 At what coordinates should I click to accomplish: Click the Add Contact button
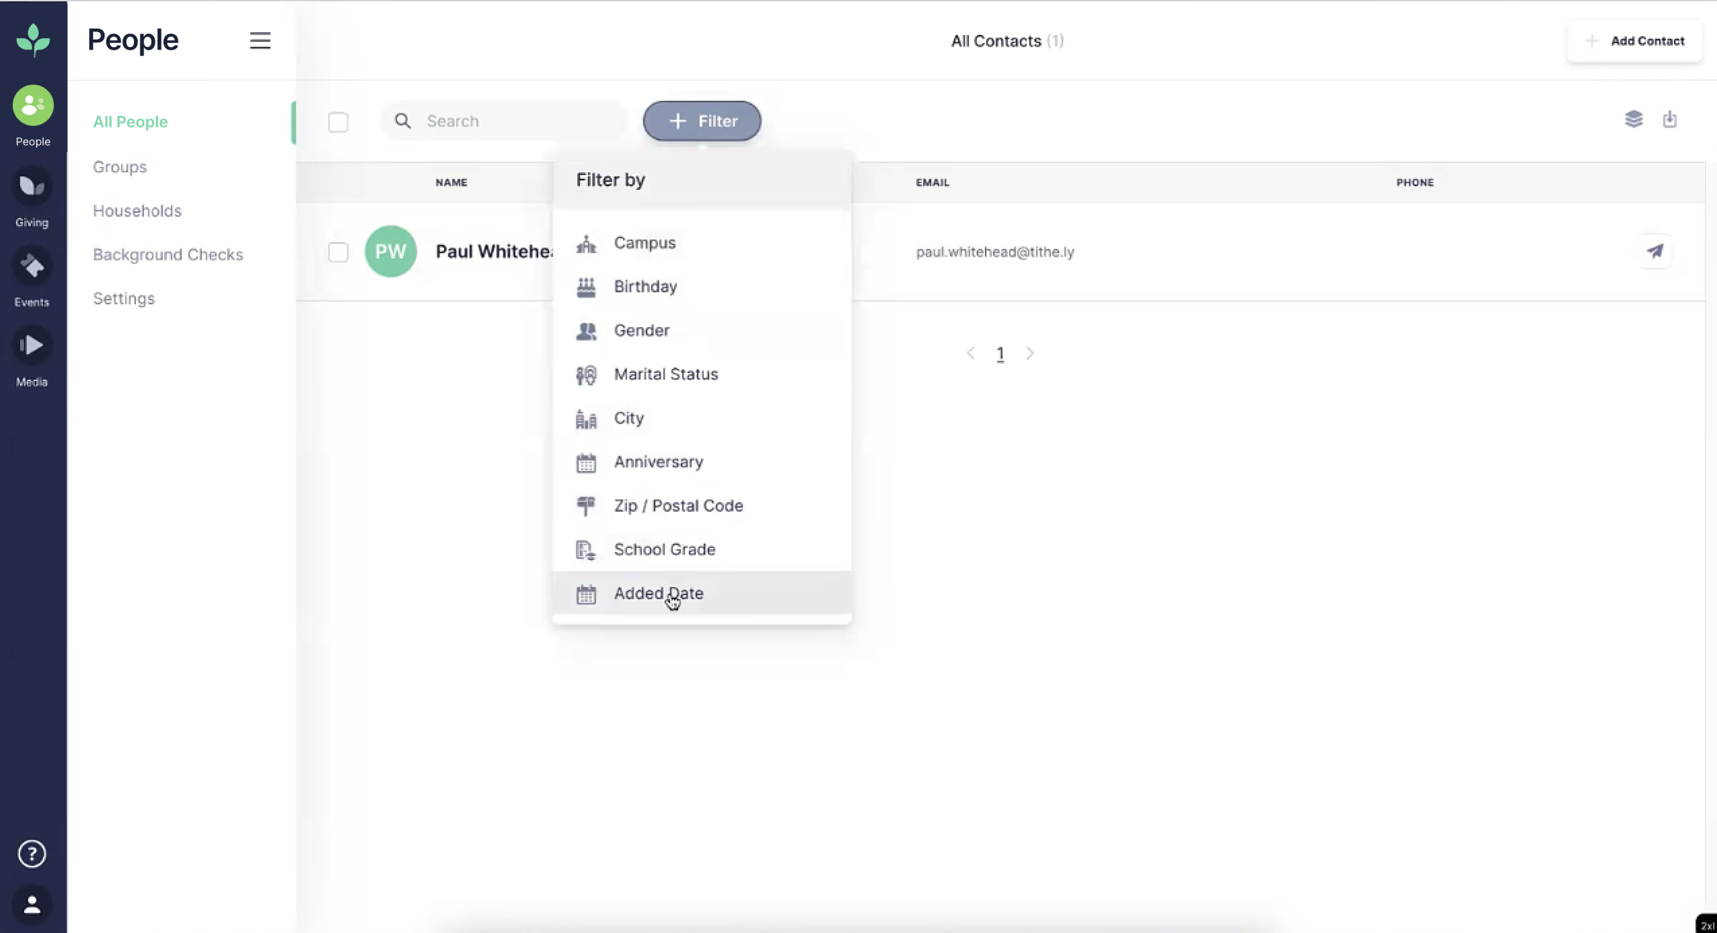click(1635, 41)
